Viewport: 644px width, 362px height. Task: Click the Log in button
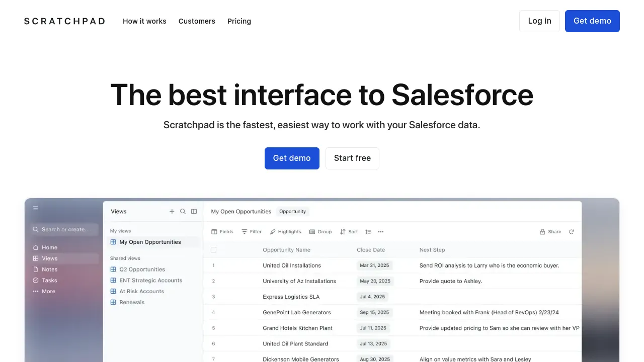[x=539, y=21]
